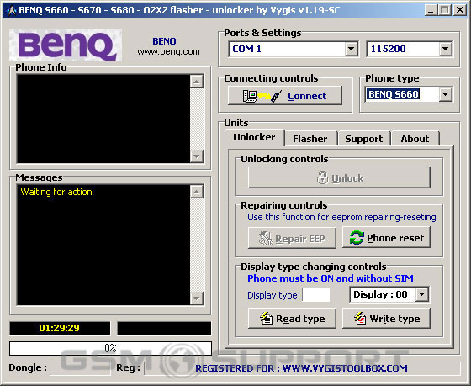Viewport: 471px width, 386px height.
Task: Click the BenQ logo image
Action: click(66, 45)
